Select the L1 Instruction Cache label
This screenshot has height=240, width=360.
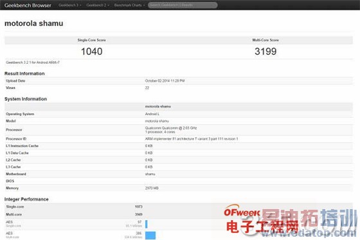click(22, 146)
